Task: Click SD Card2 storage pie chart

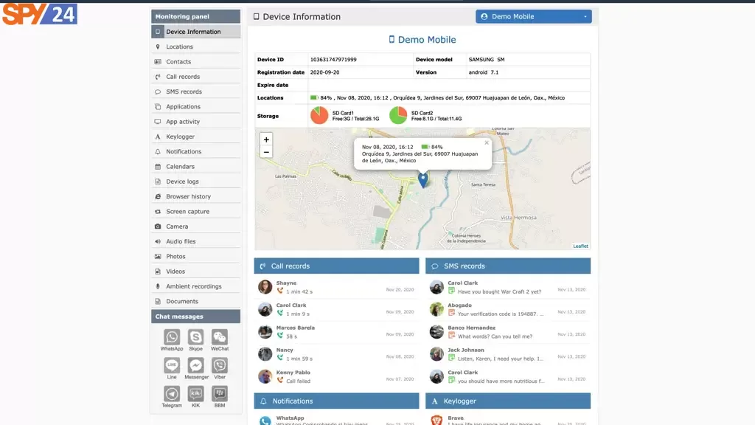Action: point(398,116)
